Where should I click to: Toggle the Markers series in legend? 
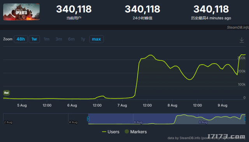click(x=136, y=132)
